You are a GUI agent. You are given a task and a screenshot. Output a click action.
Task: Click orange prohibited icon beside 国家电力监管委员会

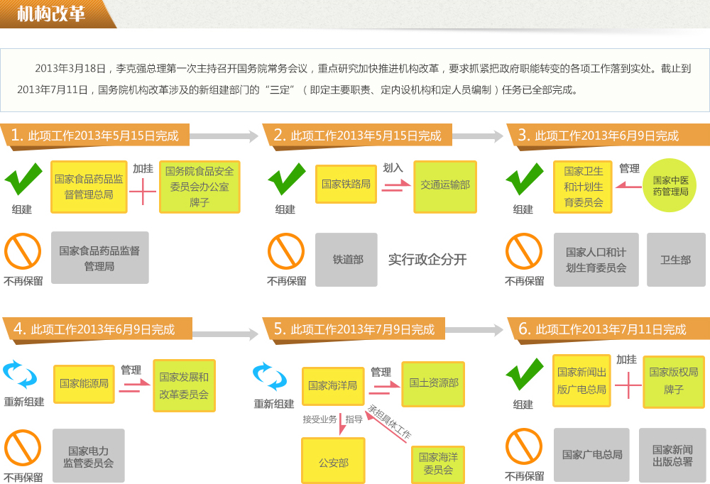[23, 447]
